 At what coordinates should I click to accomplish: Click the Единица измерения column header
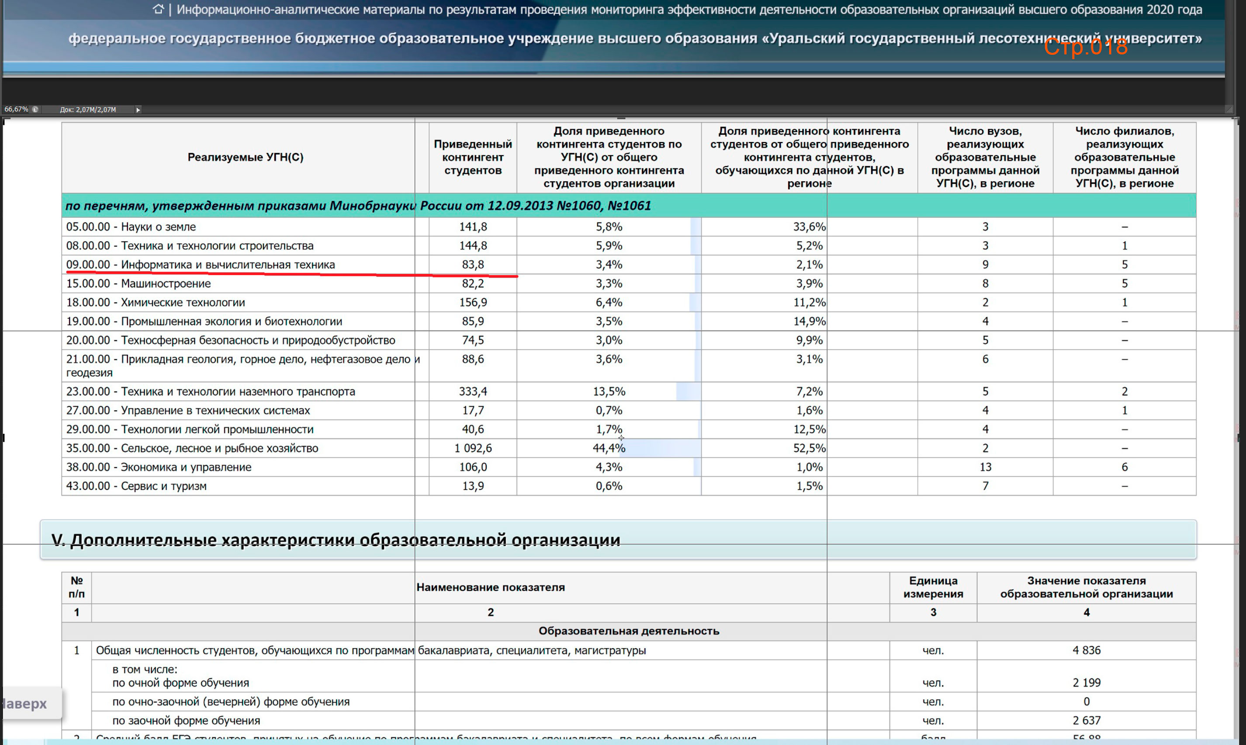[x=933, y=587]
